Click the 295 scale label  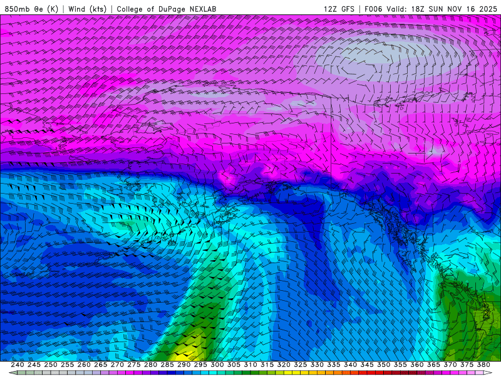pos(200,365)
